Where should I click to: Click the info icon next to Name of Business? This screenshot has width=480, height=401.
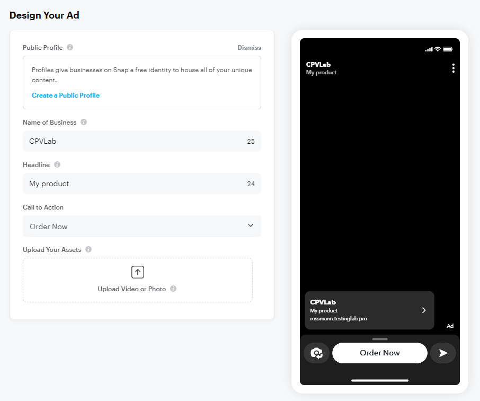click(x=84, y=123)
